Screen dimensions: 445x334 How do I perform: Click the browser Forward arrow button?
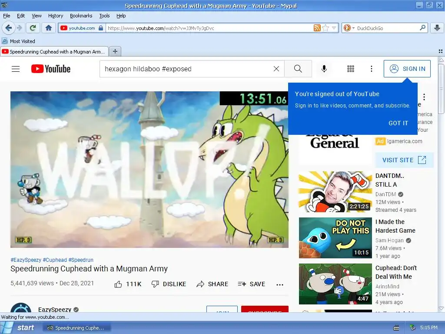pyautogui.click(x=19, y=28)
